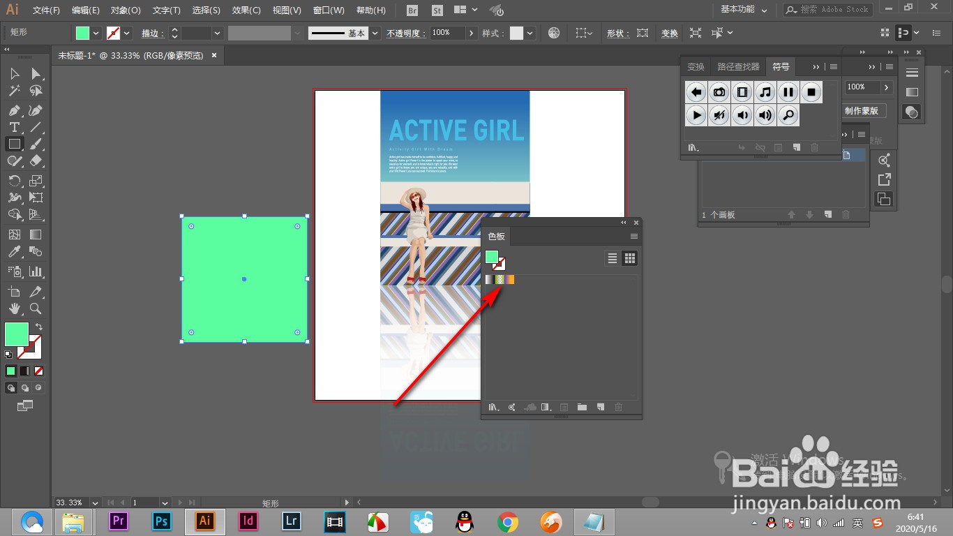This screenshot has width=953, height=536.
Task: Open the 文件(F) menu
Action: [x=46, y=10]
